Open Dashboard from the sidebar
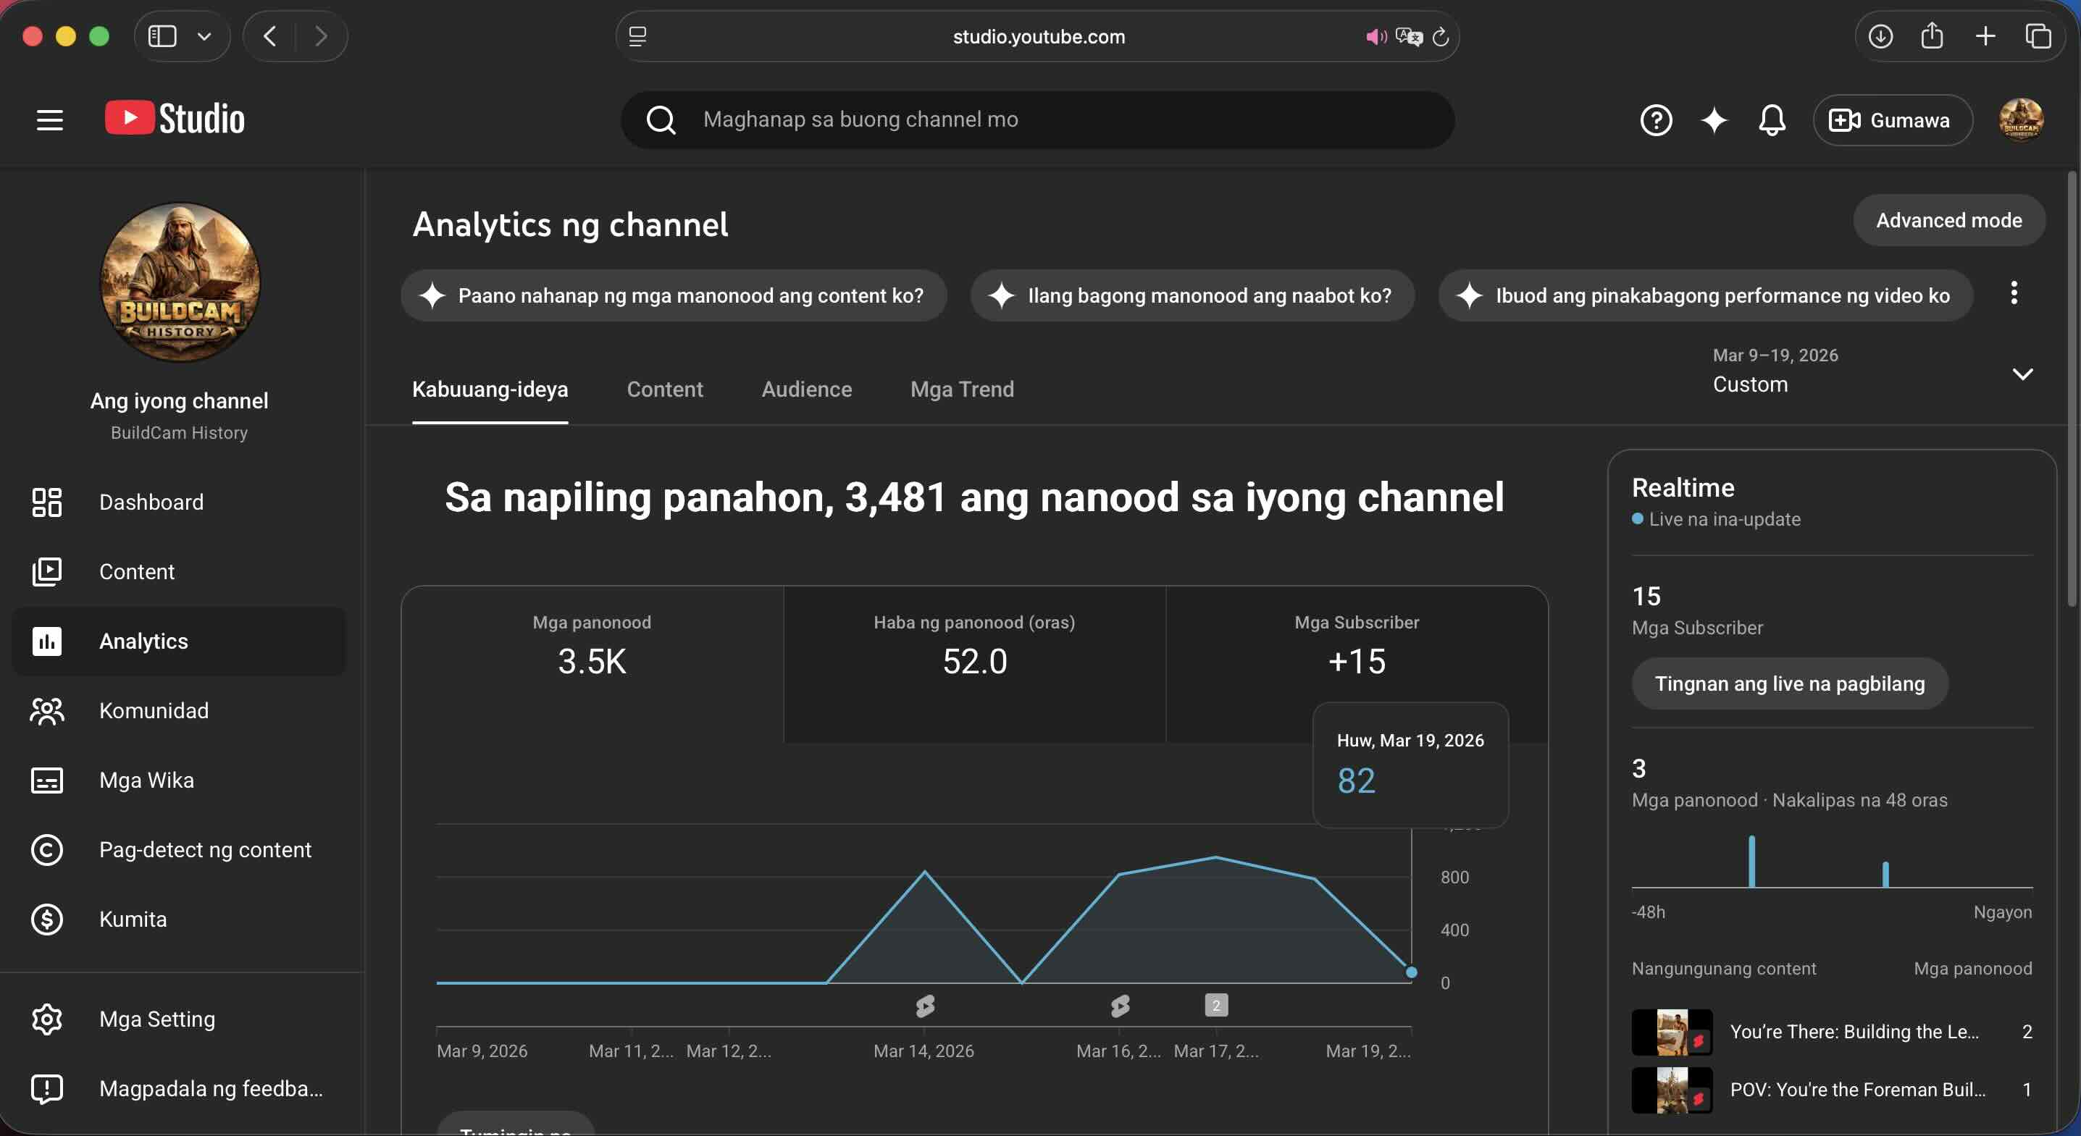The height and width of the screenshot is (1136, 2081). click(x=180, y=502)
